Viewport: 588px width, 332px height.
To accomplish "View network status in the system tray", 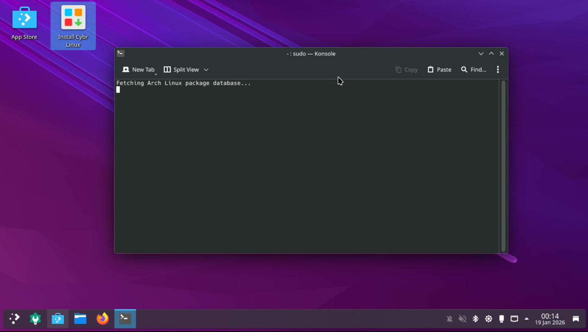I will click(514, 319).
